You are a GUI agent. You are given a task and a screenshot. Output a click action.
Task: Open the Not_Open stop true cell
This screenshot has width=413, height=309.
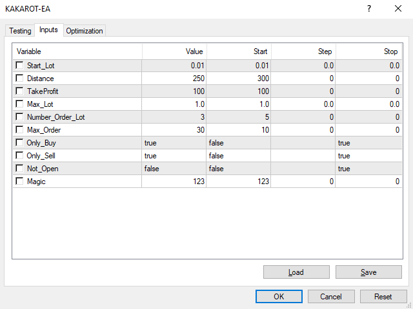(x=368, y=169)
